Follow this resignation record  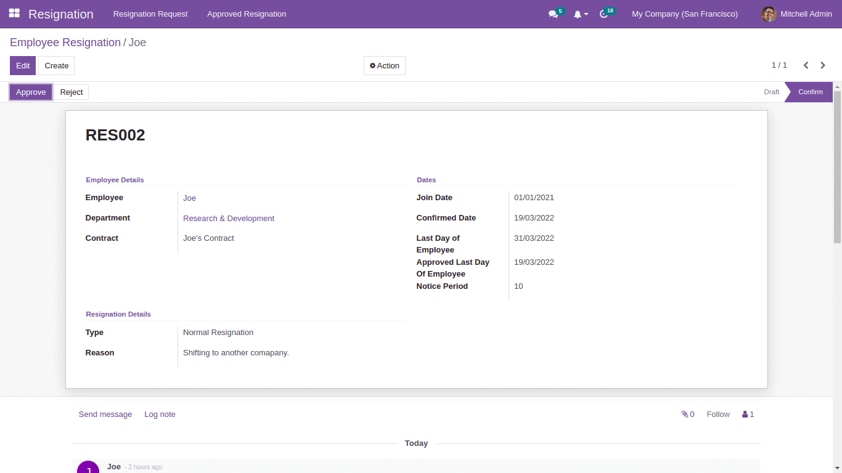(x=717, y=414)
